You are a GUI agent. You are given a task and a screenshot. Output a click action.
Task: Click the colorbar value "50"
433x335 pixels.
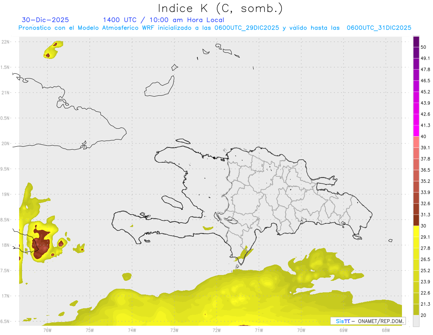point(423,47)
